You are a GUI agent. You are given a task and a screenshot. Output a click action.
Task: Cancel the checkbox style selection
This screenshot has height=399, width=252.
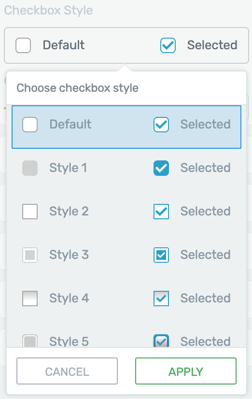pos(67,371)
